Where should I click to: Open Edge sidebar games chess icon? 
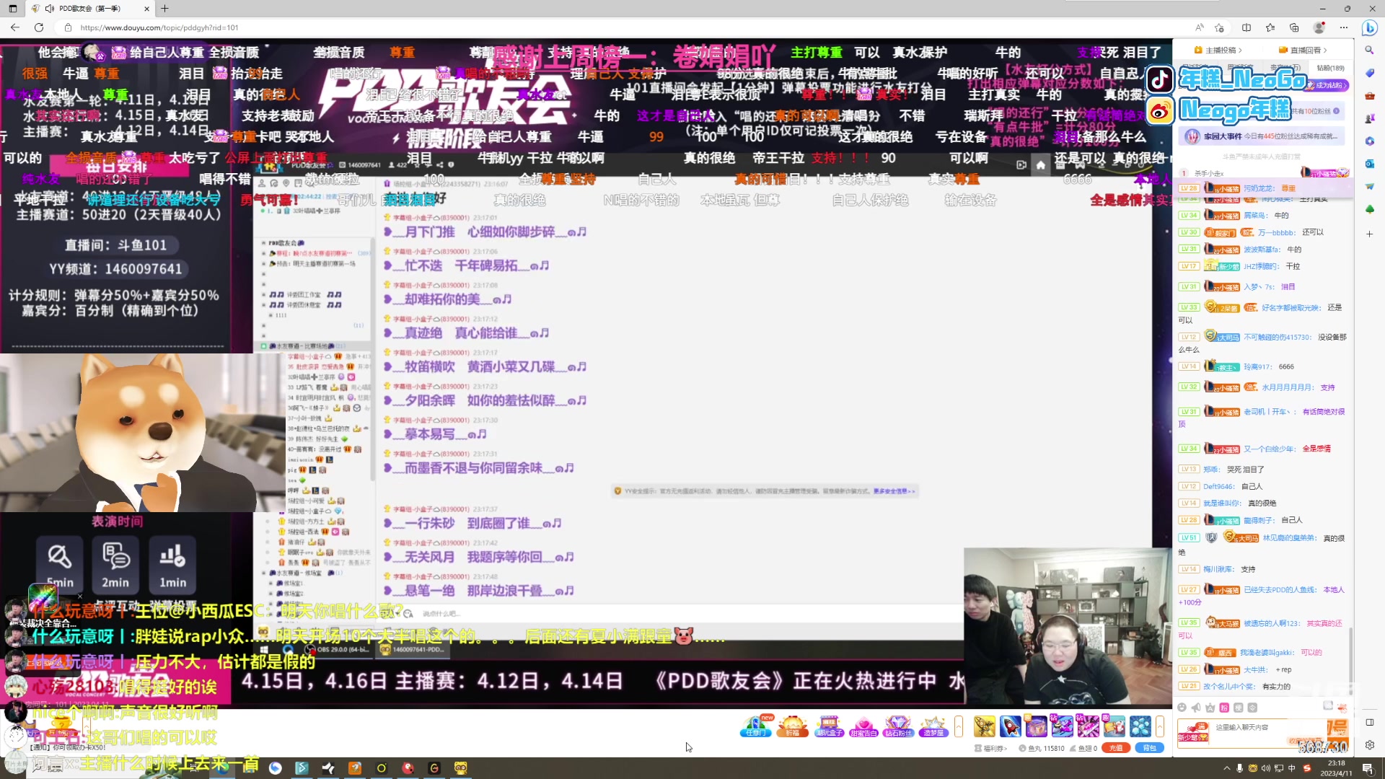[x=1369, y=118]
